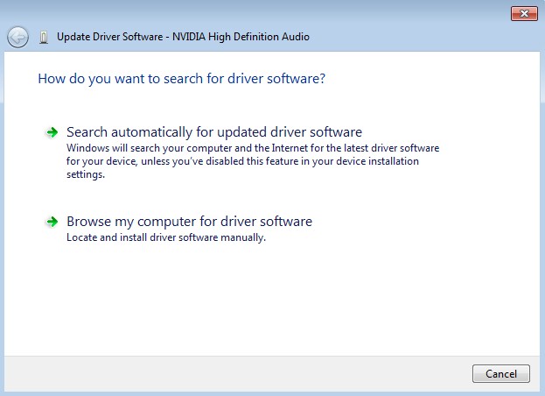545x396 pixels.
Task: Choose Browse my computer for driver software
Action: (190, 222)
